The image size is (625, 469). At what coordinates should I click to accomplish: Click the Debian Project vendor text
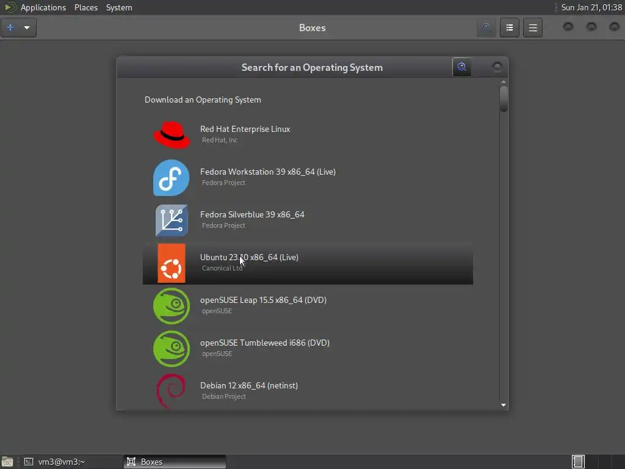tap(223, 396)
